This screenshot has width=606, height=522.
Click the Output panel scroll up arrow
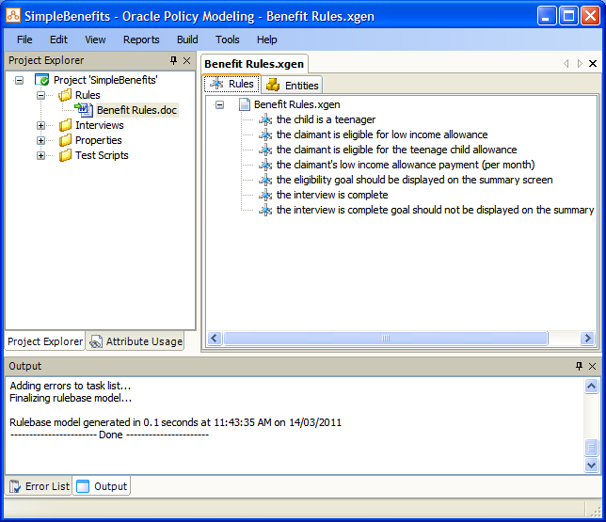click(x=591, y=386)
